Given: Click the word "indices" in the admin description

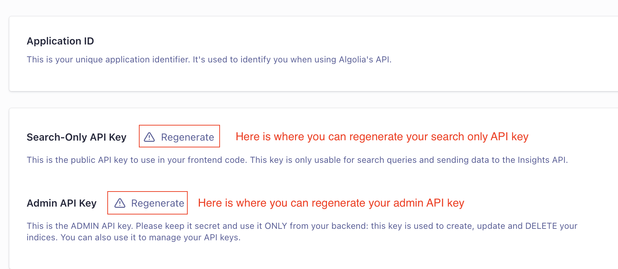Looking at the screenshot, I should pos(41,237).
